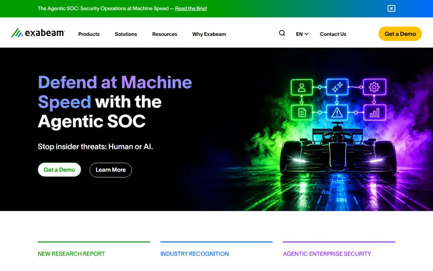This screenshot has height=271, width=433.
Task: Open the search magnifier icon
Action: click(x=282, y=33)
